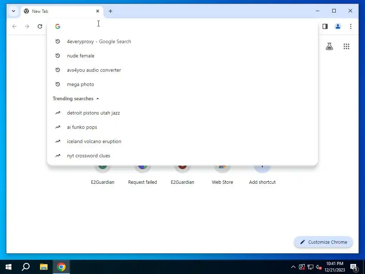365x274 pixels.
Task: Click history icon beside avs4you audio converter
Action: (58, 70)
